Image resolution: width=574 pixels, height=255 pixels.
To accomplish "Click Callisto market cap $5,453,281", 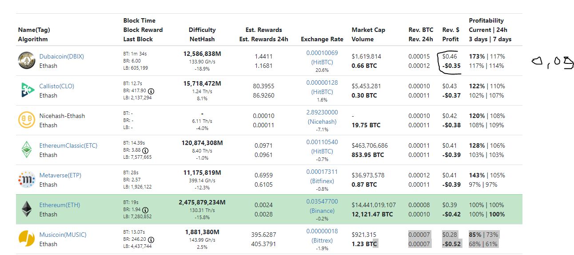I will pyautogui.click(x=367, y=86).
